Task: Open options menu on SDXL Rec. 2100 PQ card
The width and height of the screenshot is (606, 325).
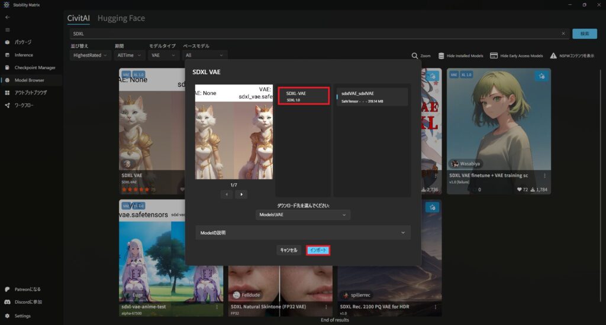Action: 435,307
